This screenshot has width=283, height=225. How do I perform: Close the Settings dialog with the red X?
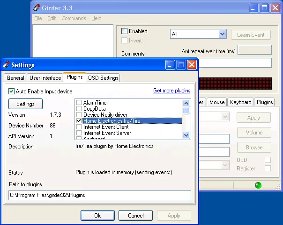pyautogui.click(x=192, y=65)
